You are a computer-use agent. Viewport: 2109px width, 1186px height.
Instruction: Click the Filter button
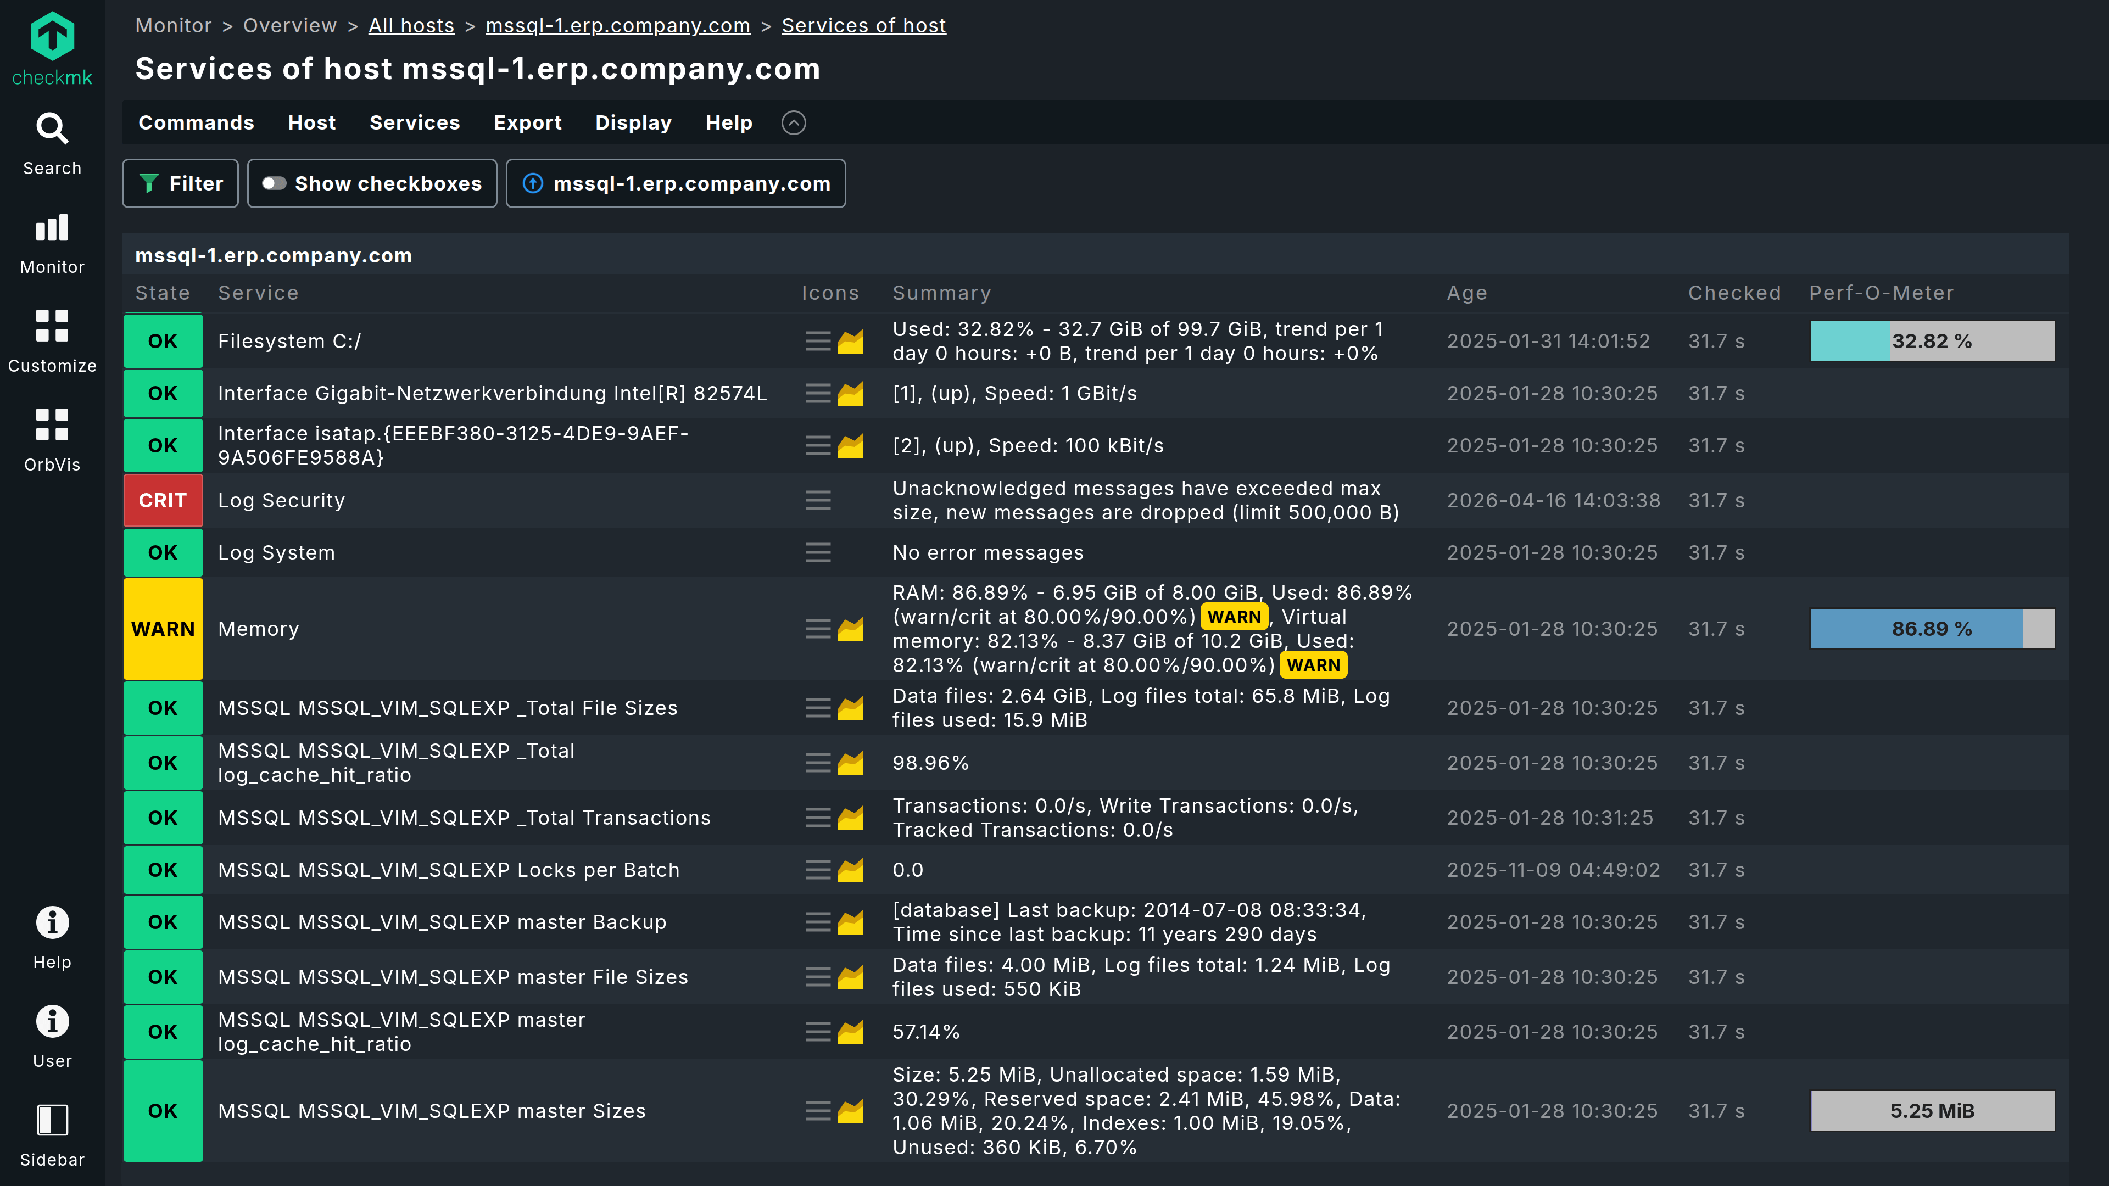(180, 183)
